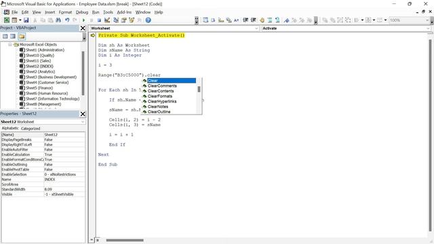Viewport: 434px width, 244px height.
Task: Save the workbook with the Save icon
Action: click(x=26, y=20)
